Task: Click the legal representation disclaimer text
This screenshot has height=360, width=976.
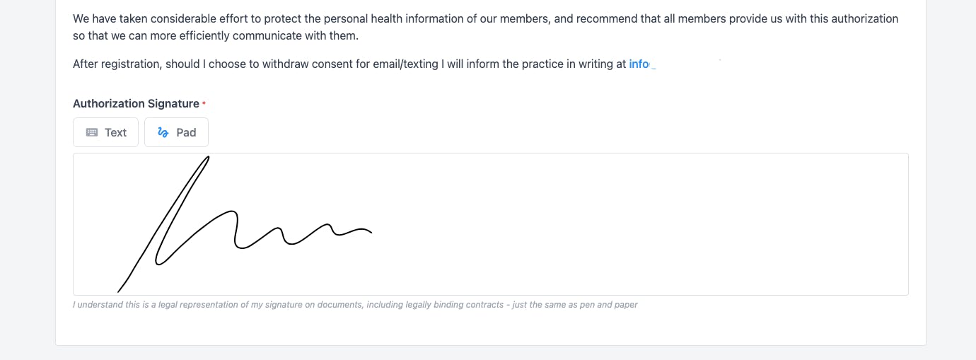Action: click(x=354, y=305)
